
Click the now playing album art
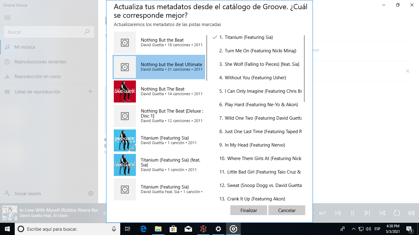(10, 213)
